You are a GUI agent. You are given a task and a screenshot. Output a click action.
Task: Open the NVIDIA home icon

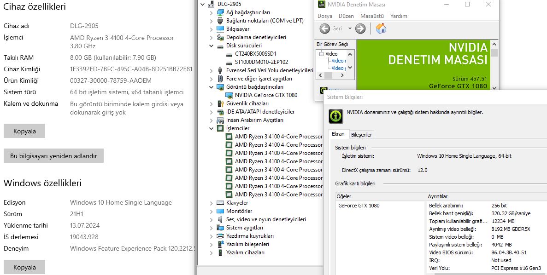381,28
